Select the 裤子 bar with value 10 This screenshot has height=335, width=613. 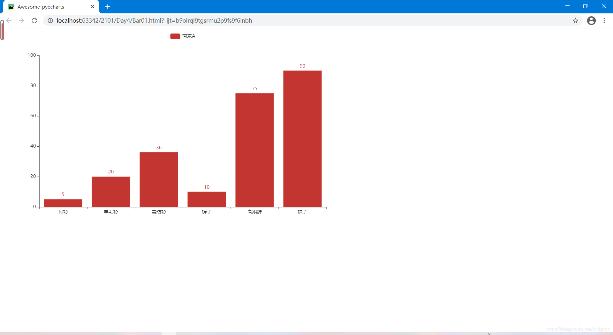pyautogui.click(x=207, y=199)
